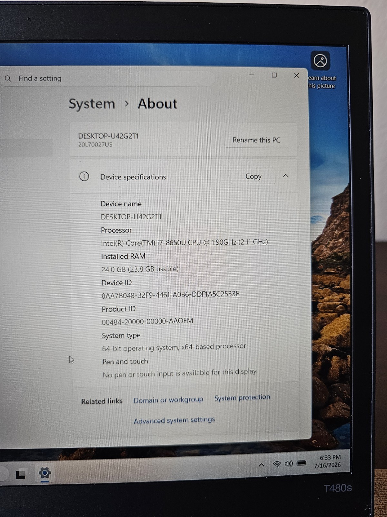Minimize the Settings window
Image resolution: width=387 pixels, height=517 pixels.
coord(252,75)
